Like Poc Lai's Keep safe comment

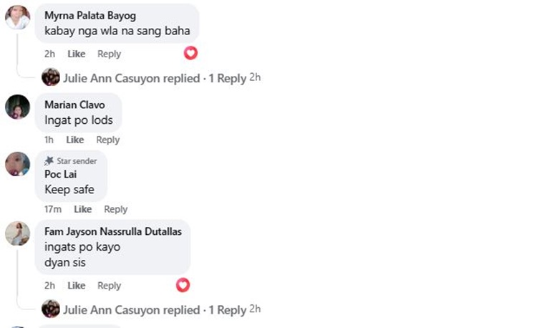point(83,209)
